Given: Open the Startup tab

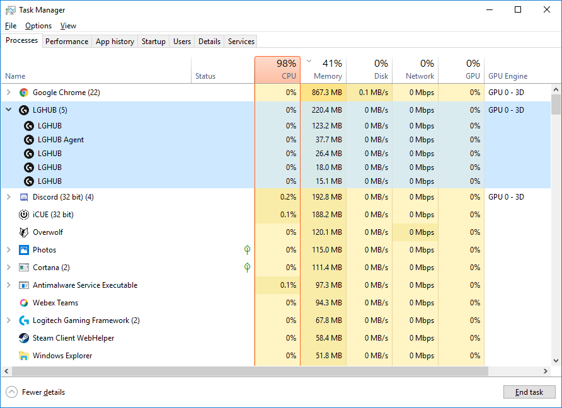Looking at the screenshot, I should pos(153,42).
